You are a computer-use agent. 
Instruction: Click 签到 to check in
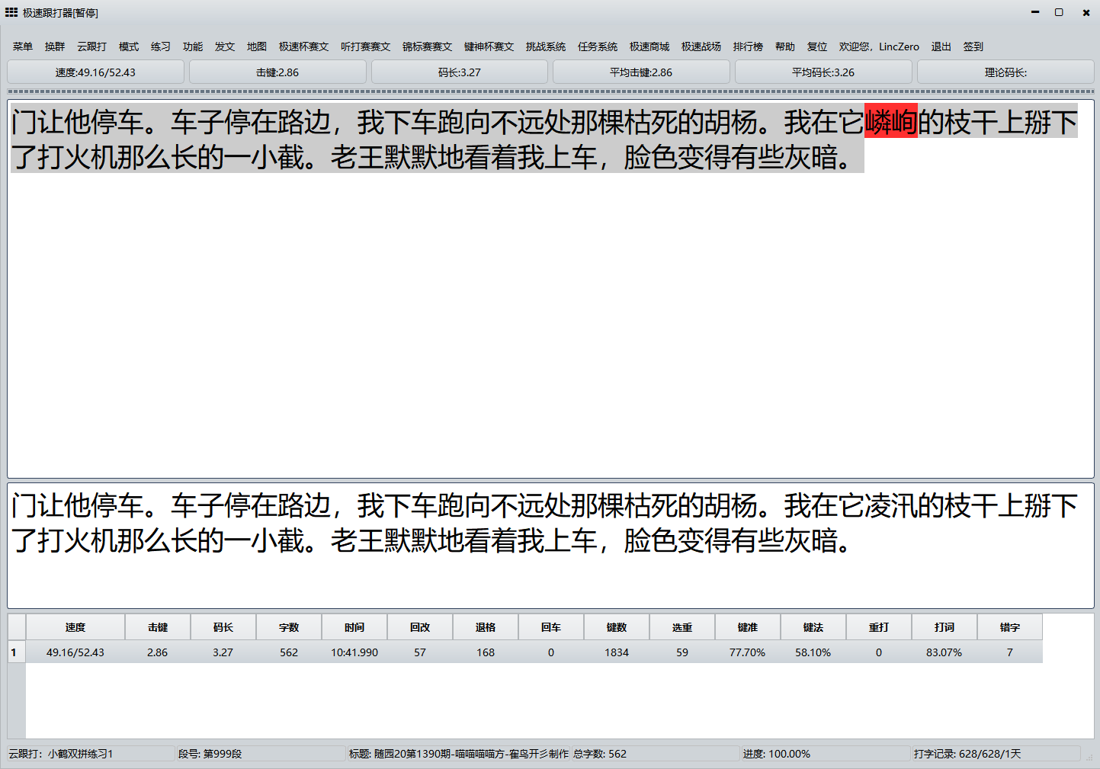click(973, 46)
